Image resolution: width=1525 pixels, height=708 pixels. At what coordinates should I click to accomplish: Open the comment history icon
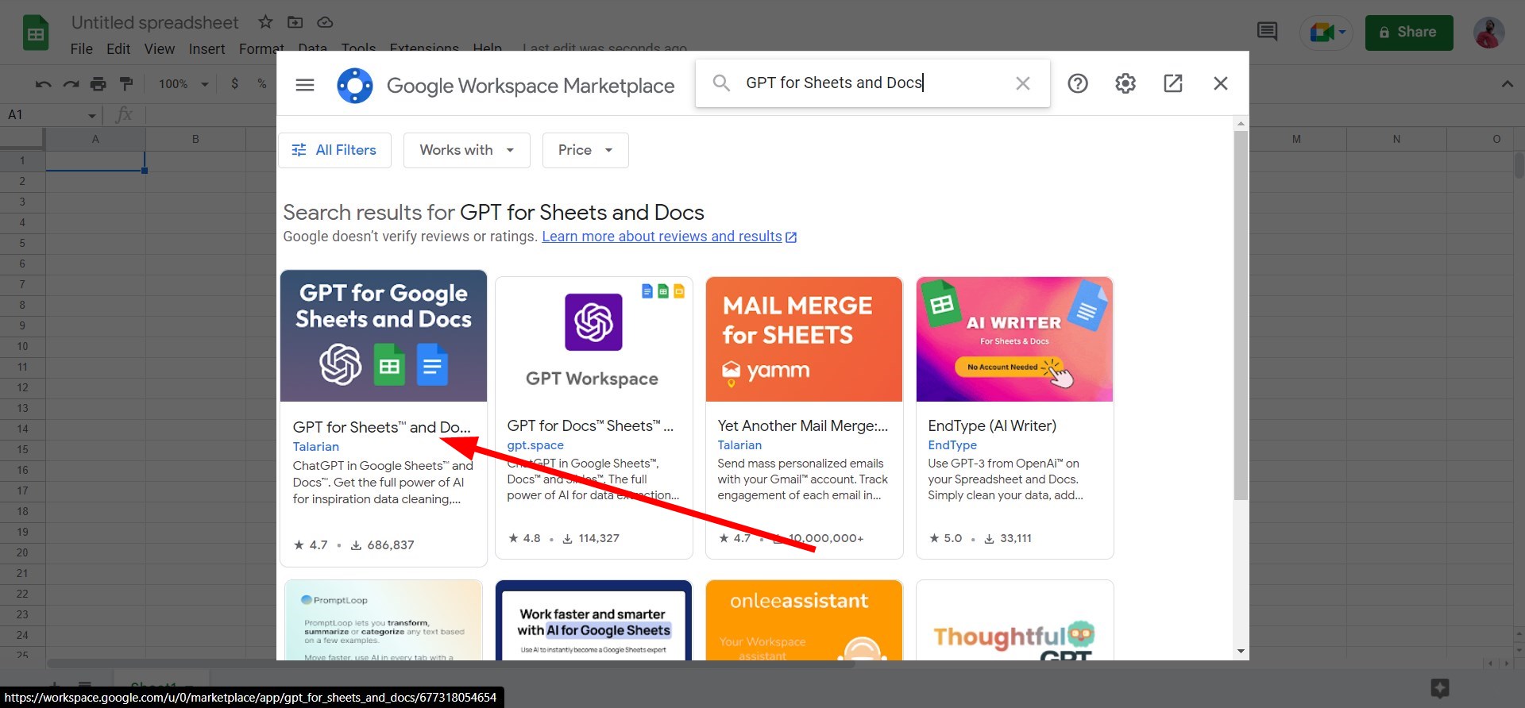tap(1268, 32)
